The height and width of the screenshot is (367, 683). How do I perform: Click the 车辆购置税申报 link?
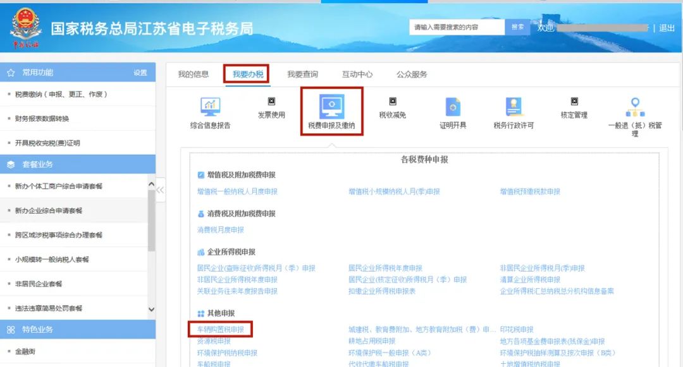(221, 330)
